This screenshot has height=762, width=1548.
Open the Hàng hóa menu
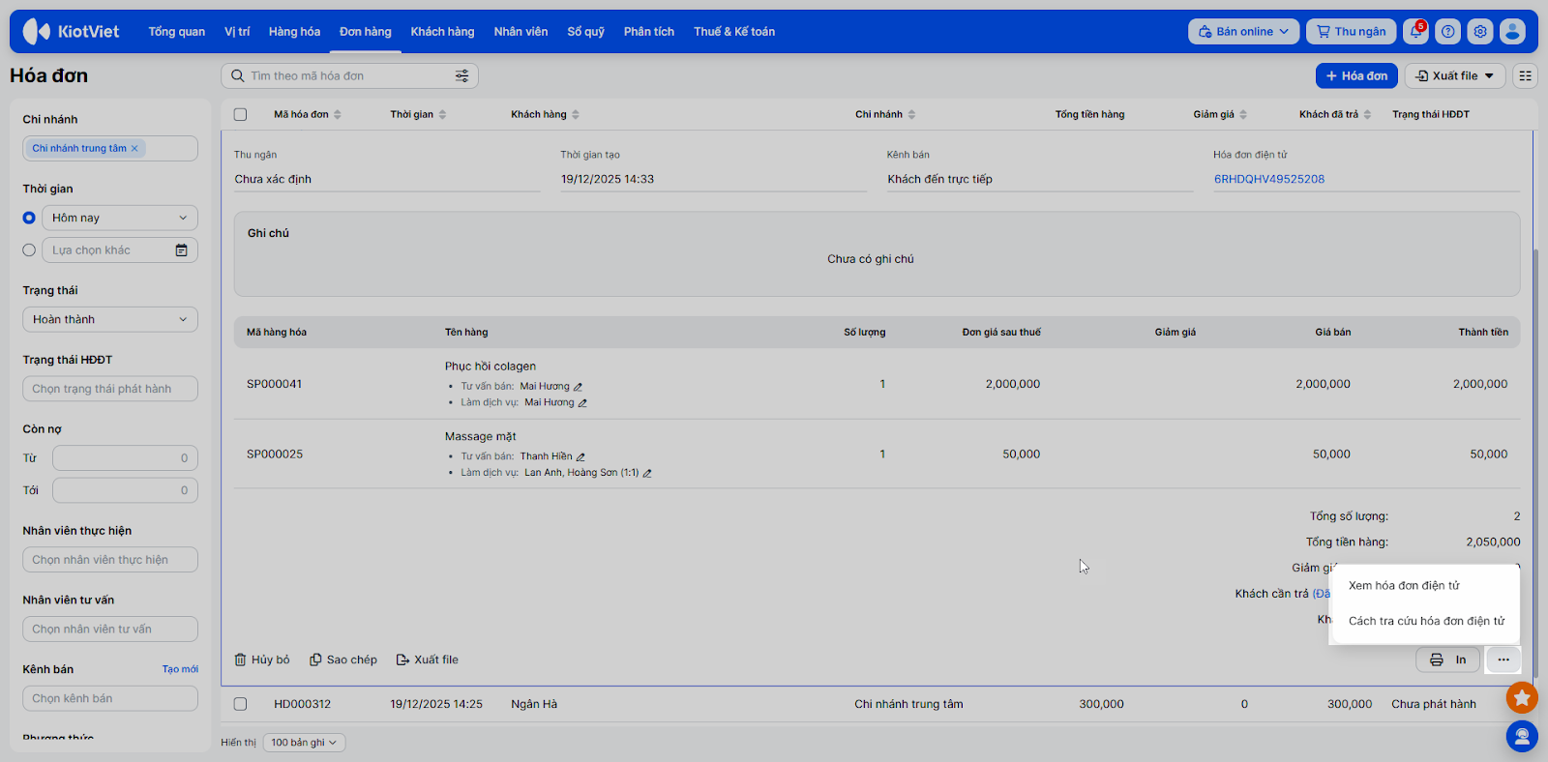tap(295, 32)
